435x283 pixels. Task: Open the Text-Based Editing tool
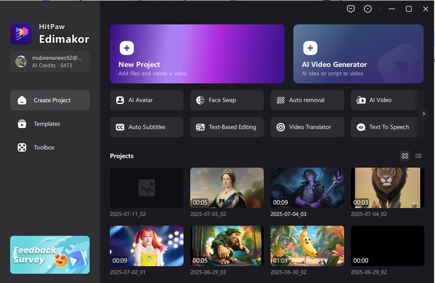227,127
